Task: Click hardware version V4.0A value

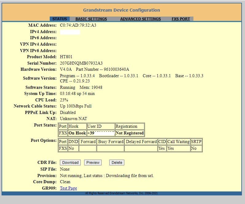Action: (66, 69)
